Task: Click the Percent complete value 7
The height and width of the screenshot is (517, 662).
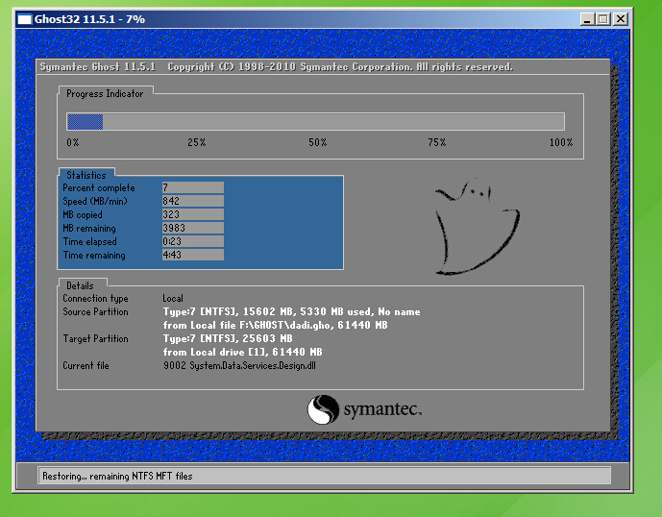Action: 193,187
